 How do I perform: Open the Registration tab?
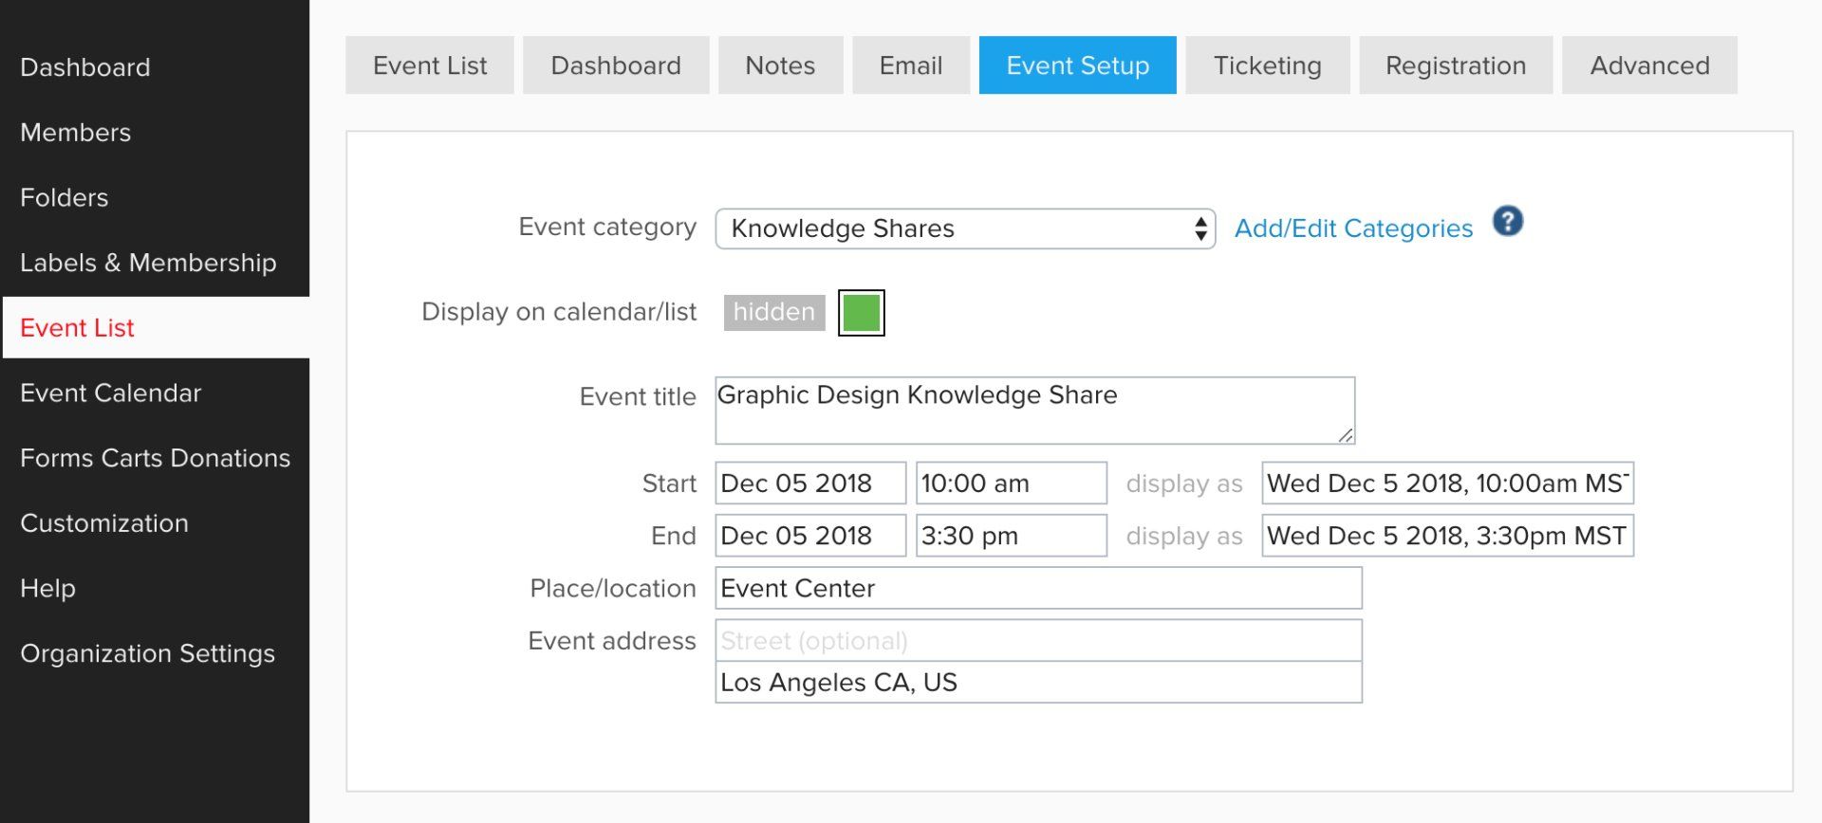1456,65
